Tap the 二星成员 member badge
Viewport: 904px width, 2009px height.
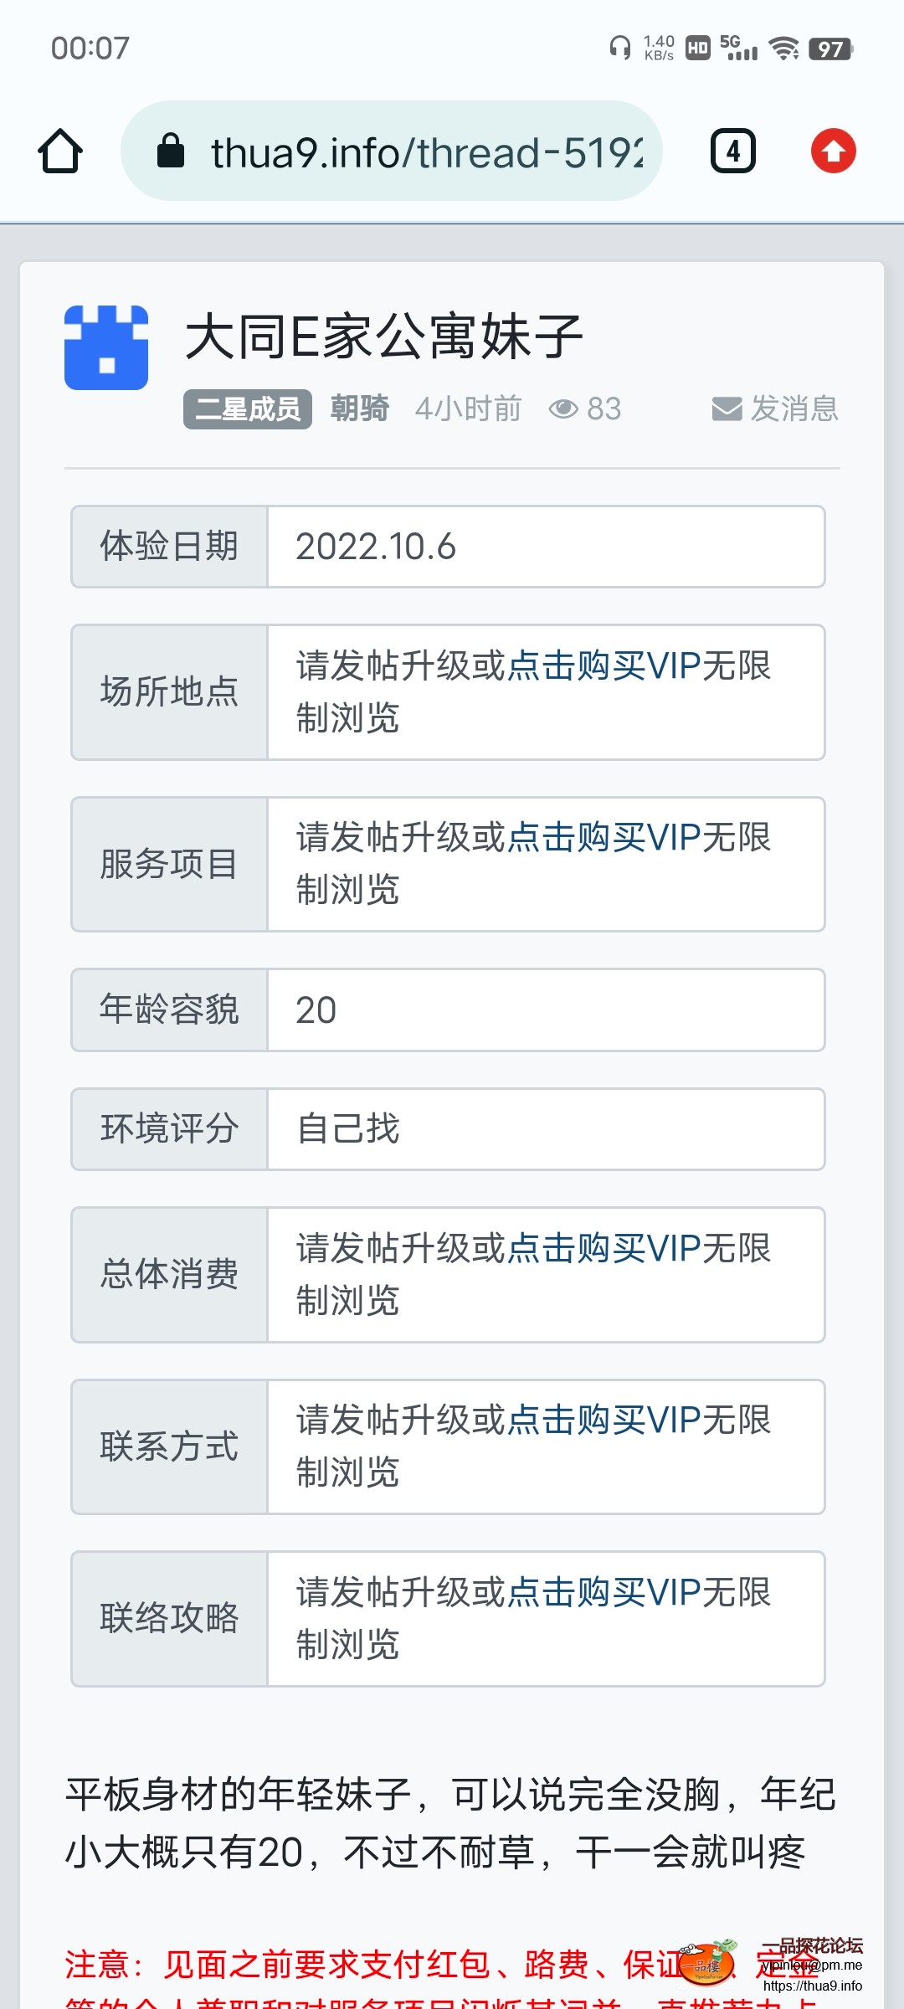[x=248, y=409]
